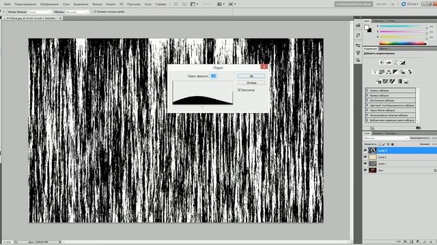Switch to the Маски tab
Image resolution: width=437 pixels, height=245 pixels.
click(384, 48)
